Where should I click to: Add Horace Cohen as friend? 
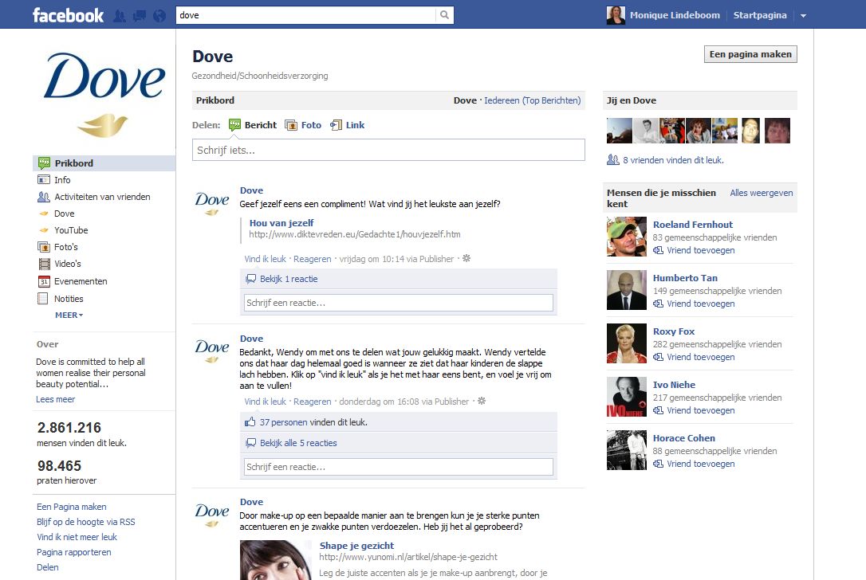pyautogui.click(x=700, y=464)
